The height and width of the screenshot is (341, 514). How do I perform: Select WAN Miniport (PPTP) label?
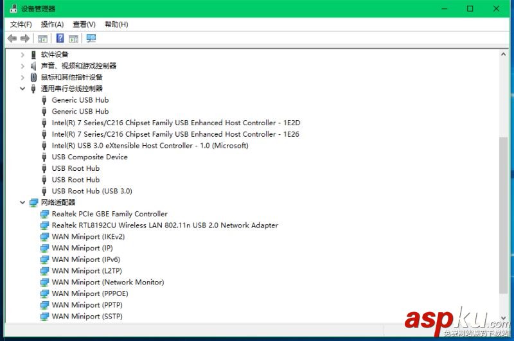(87, 305)
